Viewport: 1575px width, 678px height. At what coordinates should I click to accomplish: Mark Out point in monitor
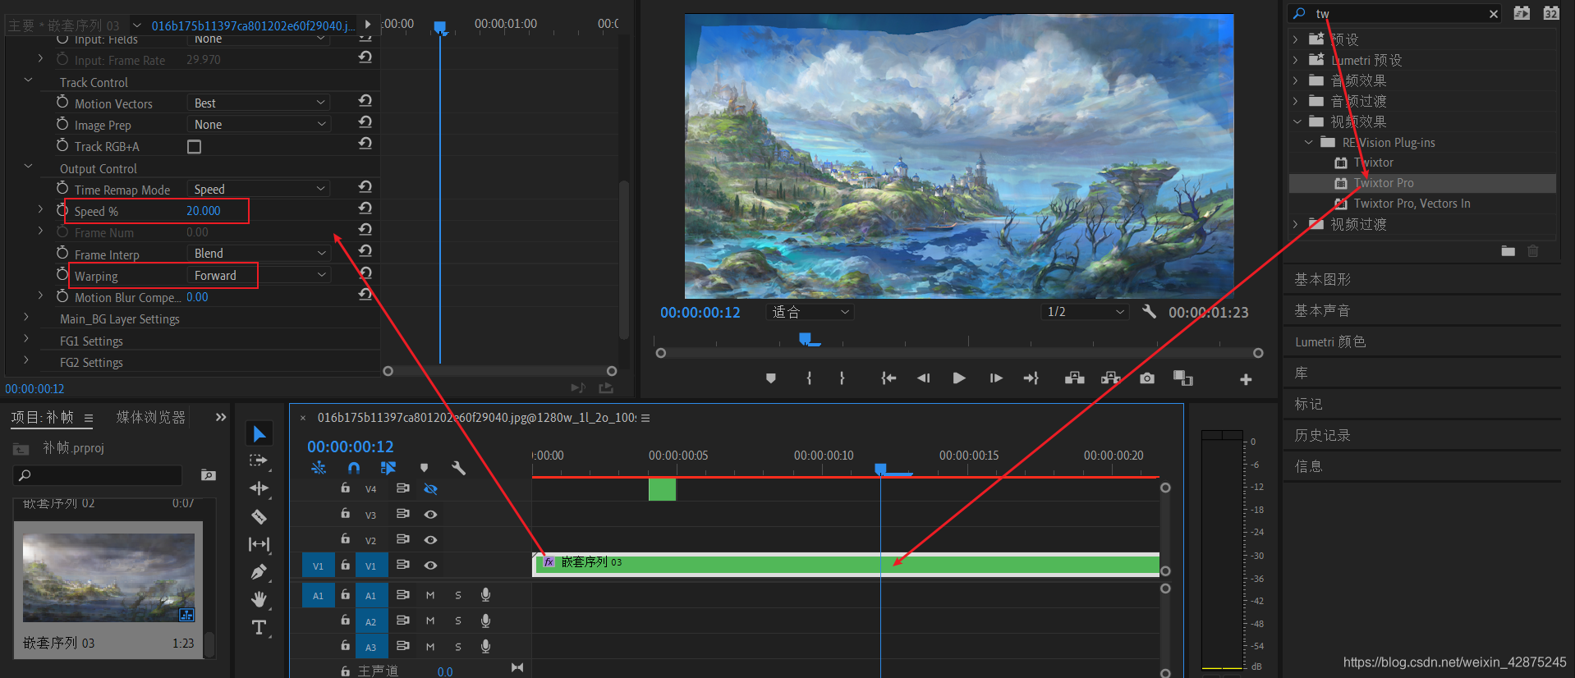pos(842,378)
